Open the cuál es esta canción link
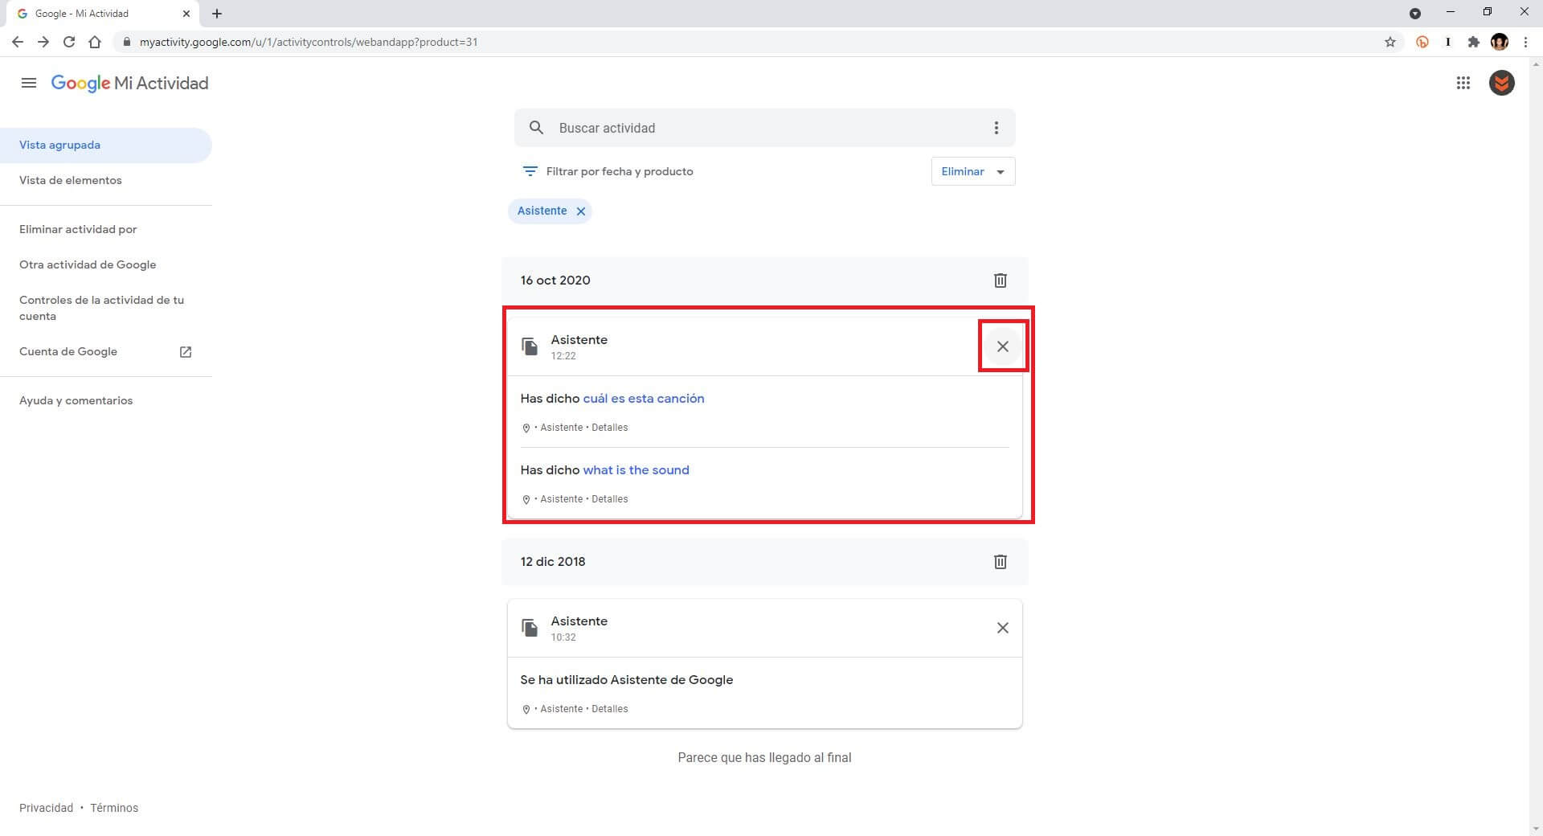The image size is (1543, 836). [644, 399]
